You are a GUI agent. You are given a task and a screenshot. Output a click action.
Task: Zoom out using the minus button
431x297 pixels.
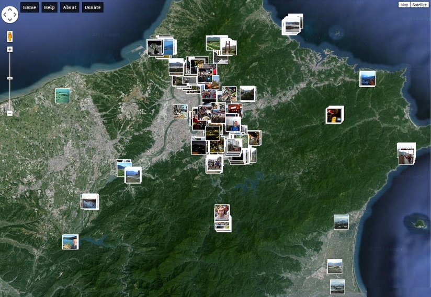tap(9, 113)
